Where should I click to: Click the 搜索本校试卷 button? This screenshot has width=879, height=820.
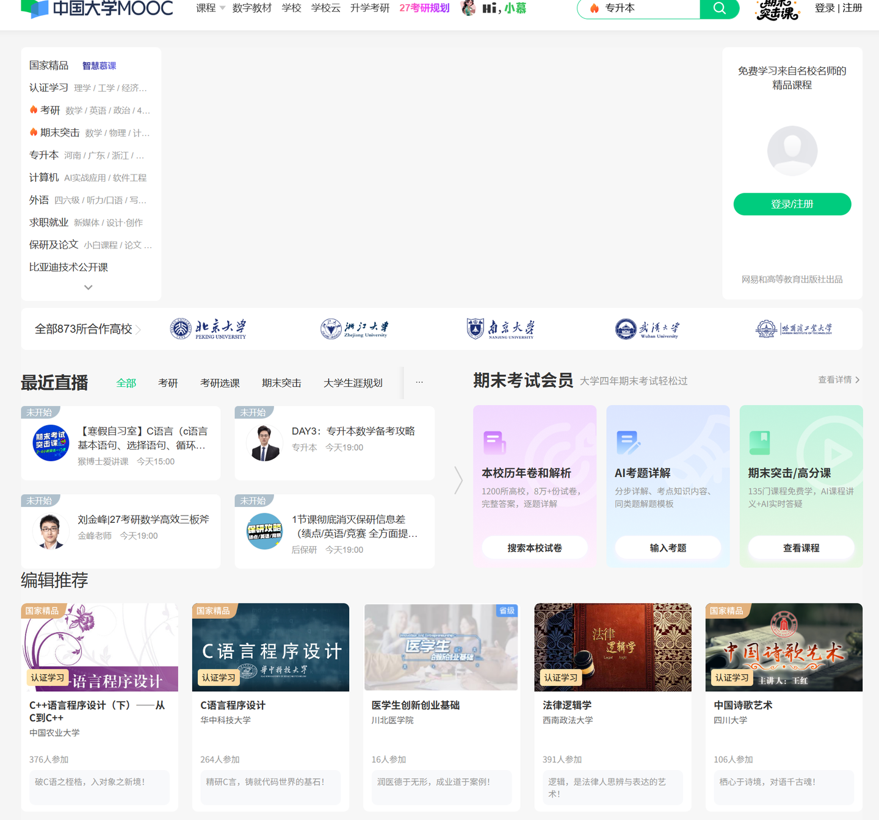(x=535, y=548)
